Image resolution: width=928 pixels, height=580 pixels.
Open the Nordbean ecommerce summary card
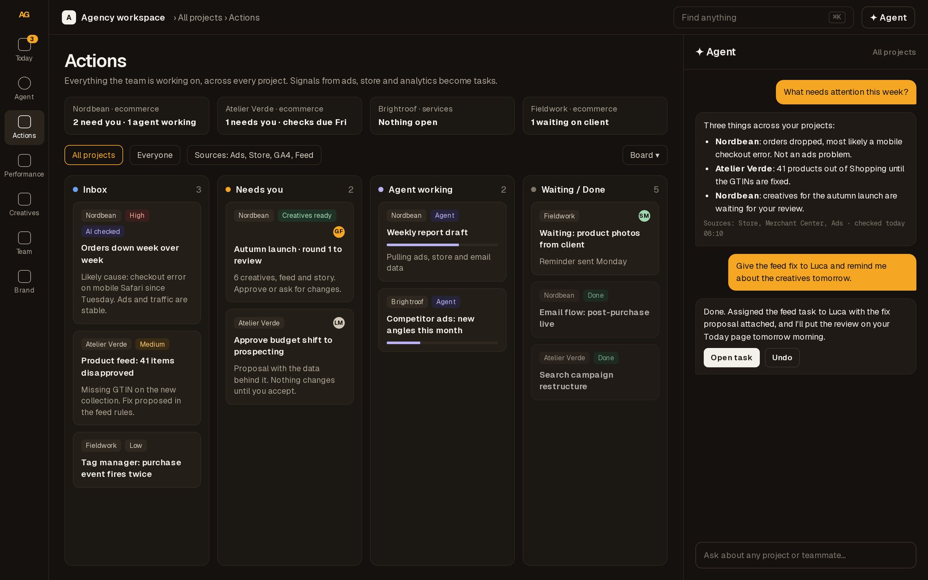tap(137, 116)
